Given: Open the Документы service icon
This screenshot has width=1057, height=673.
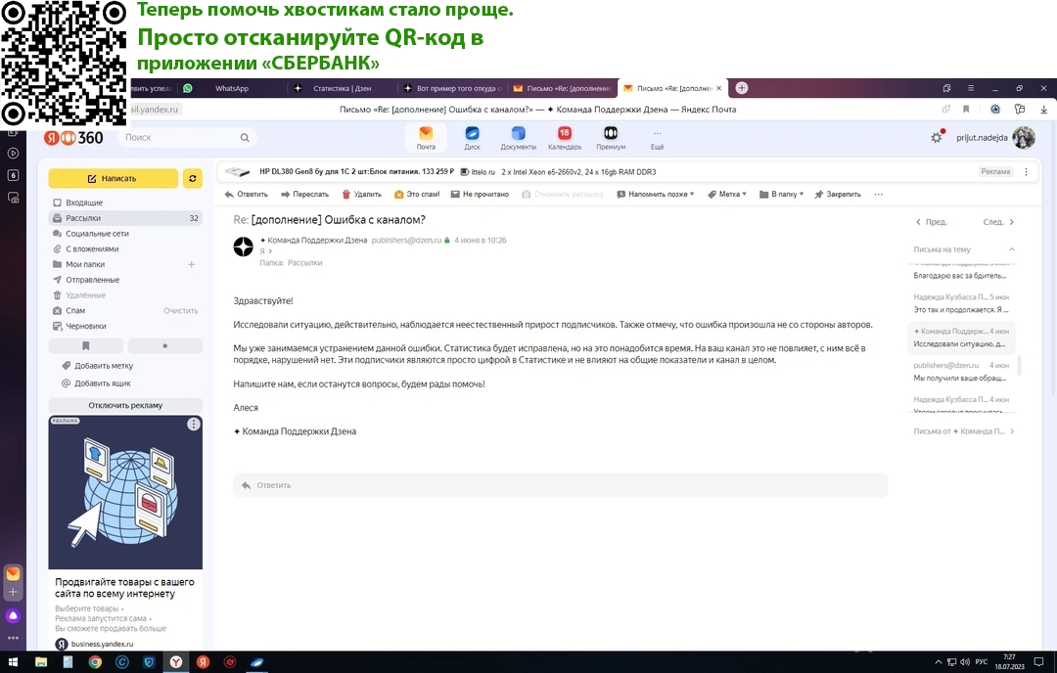Looking at the screenshot, I should tap(518, 137).
